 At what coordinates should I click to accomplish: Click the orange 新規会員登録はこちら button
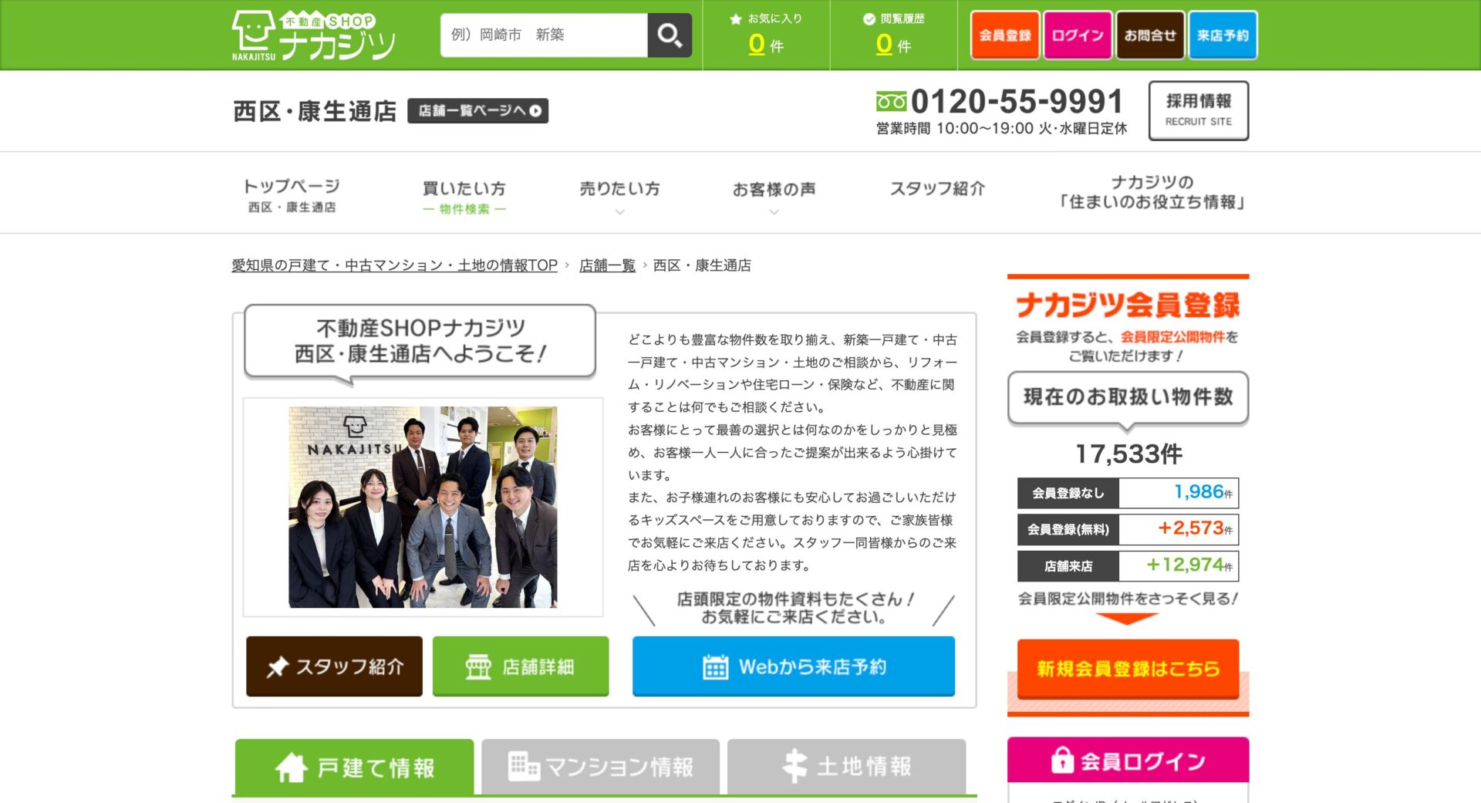pyautogui.click(x=1128, y=668)
